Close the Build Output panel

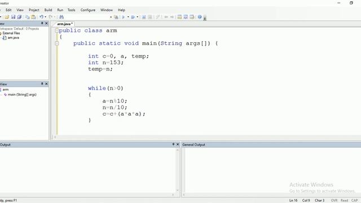pos(178,144)
